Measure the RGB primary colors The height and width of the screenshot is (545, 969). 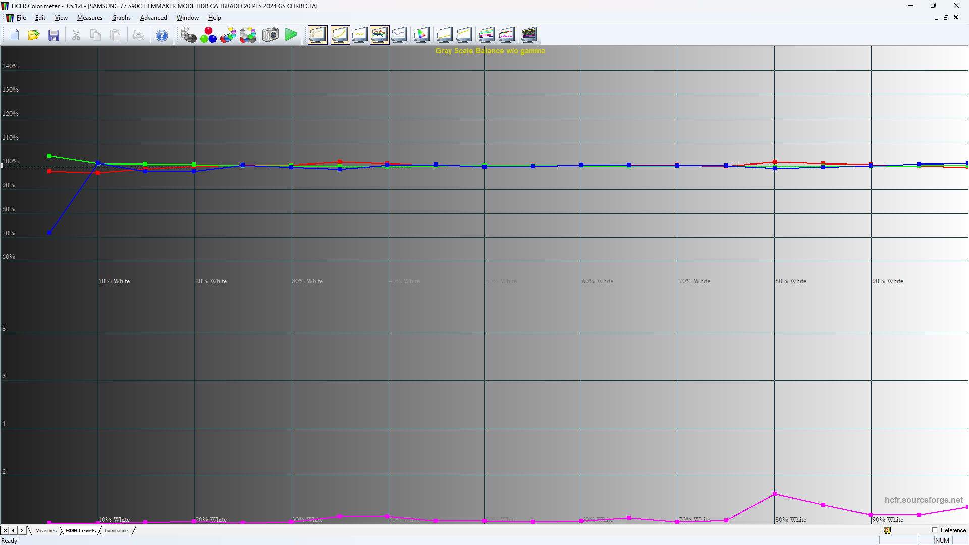tap(208, 35)
